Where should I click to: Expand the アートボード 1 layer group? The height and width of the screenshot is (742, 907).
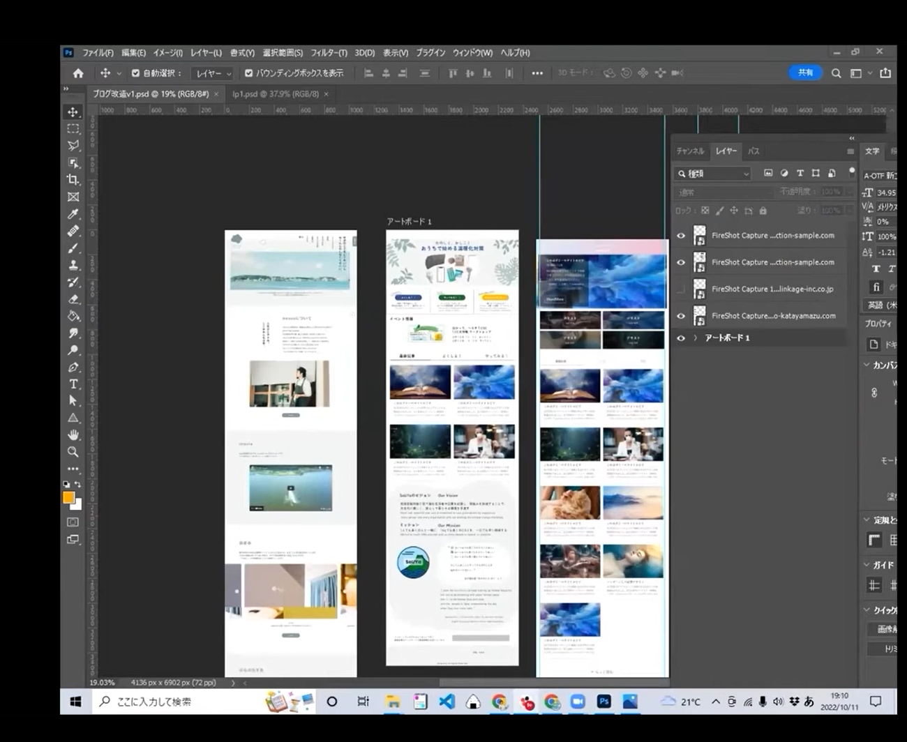point(695,338)
